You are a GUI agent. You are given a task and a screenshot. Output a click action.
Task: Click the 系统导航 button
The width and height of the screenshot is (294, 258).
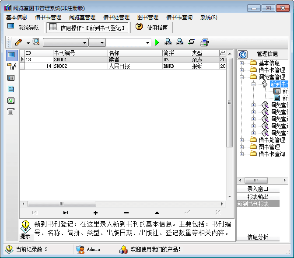pyautogui.click(x=24, y=28)
